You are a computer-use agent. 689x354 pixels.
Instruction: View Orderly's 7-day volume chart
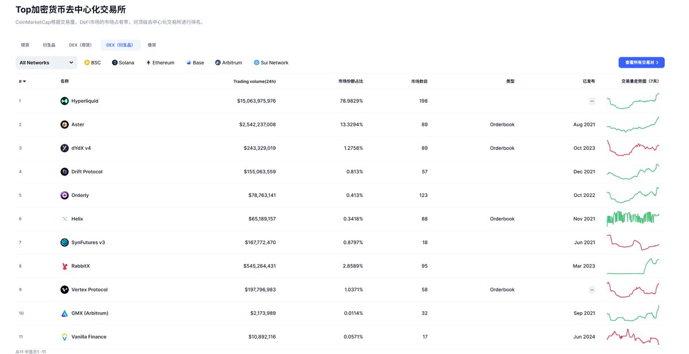pyautogui.click(x=633, y=195)
